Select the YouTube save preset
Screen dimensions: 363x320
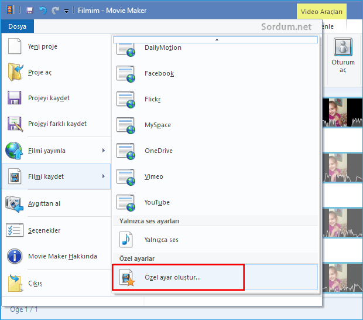157,202
